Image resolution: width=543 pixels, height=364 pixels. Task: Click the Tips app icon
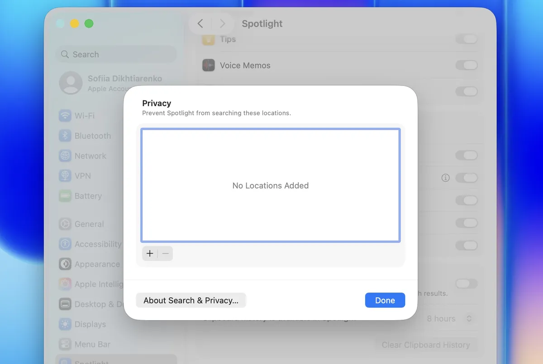(208, 39)
